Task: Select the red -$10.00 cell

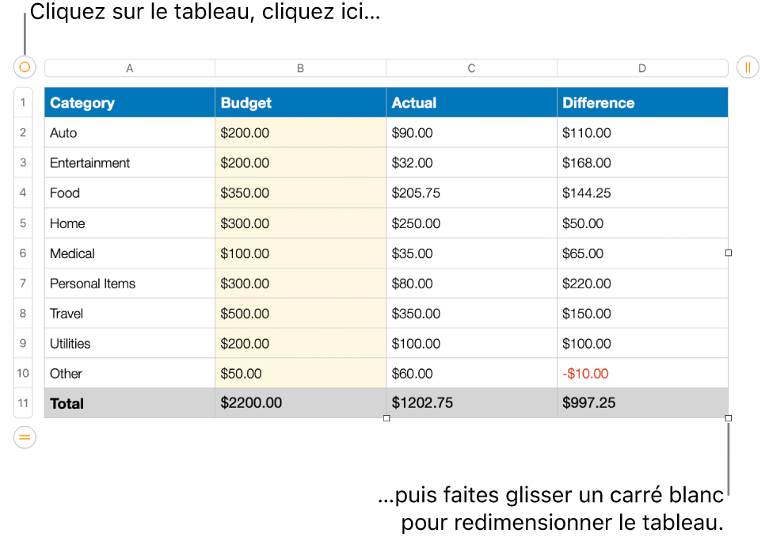Action: coord(642,373)
